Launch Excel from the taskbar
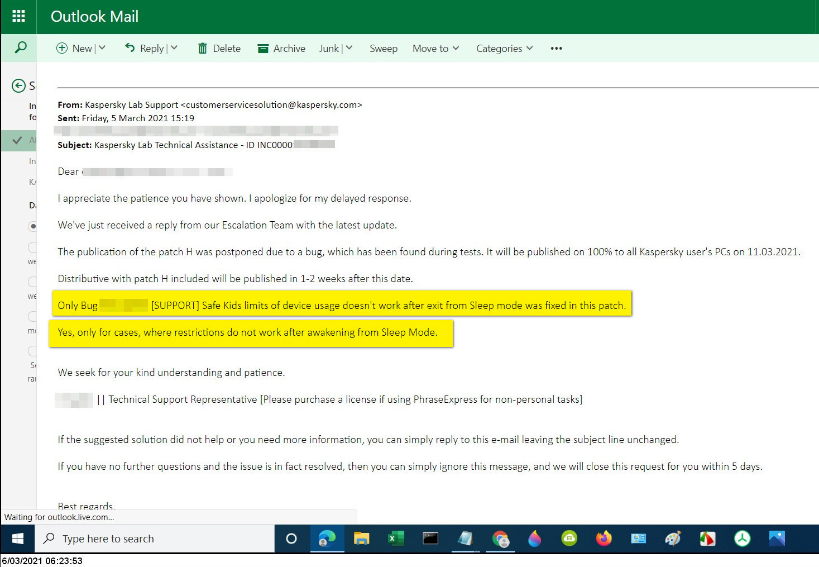The width and height of the screenshot is (819, 567). pyautogui.click(x=396, y=539)
